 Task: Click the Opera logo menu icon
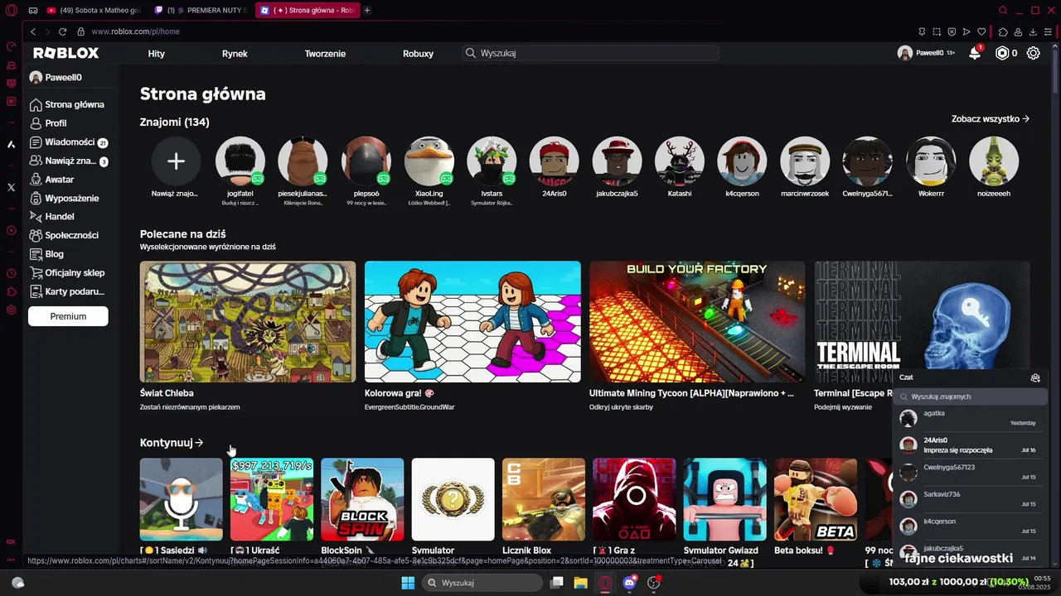click(11, 10)
